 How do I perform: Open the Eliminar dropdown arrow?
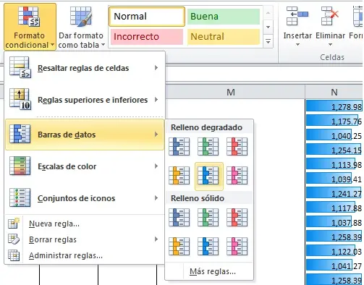(x=330, y=45)
